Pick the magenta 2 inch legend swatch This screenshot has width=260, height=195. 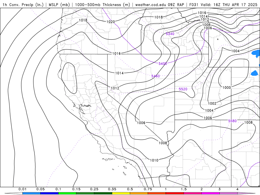[211, 193]
